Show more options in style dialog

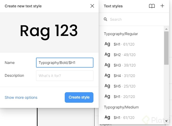click(x=21, y=97)
